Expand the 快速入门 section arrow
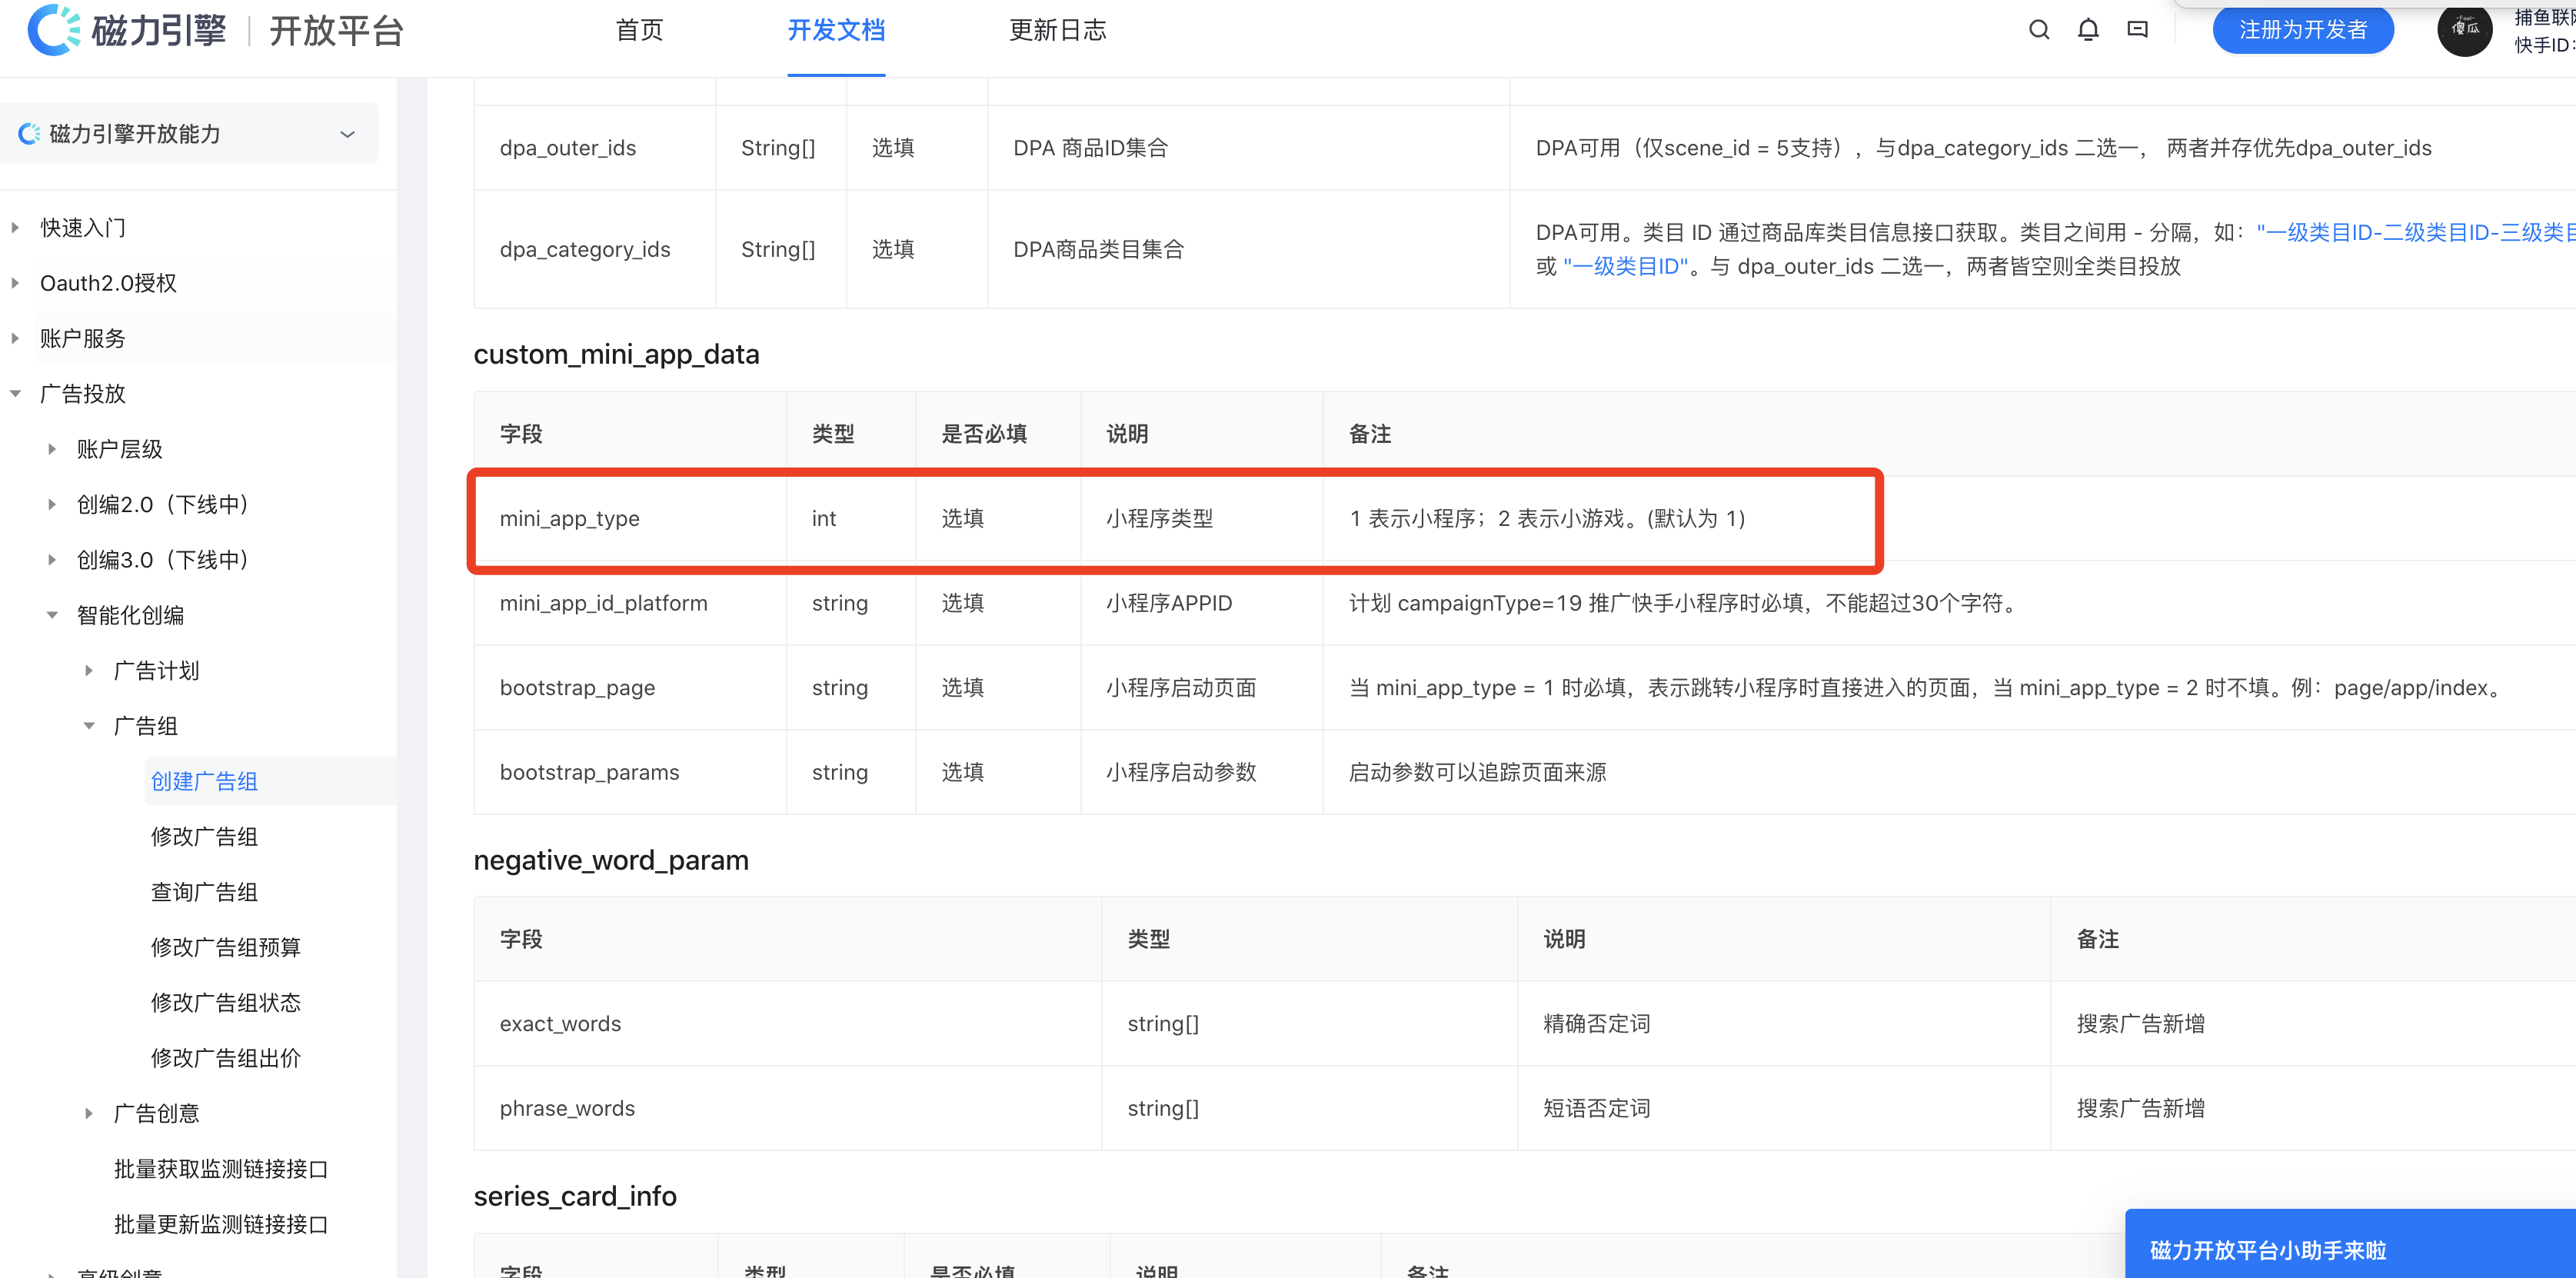 [x=15, y=228]
